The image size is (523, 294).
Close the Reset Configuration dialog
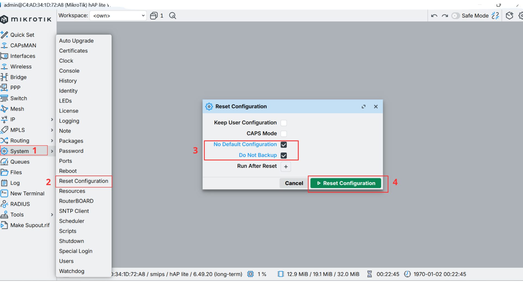(376, 107)
